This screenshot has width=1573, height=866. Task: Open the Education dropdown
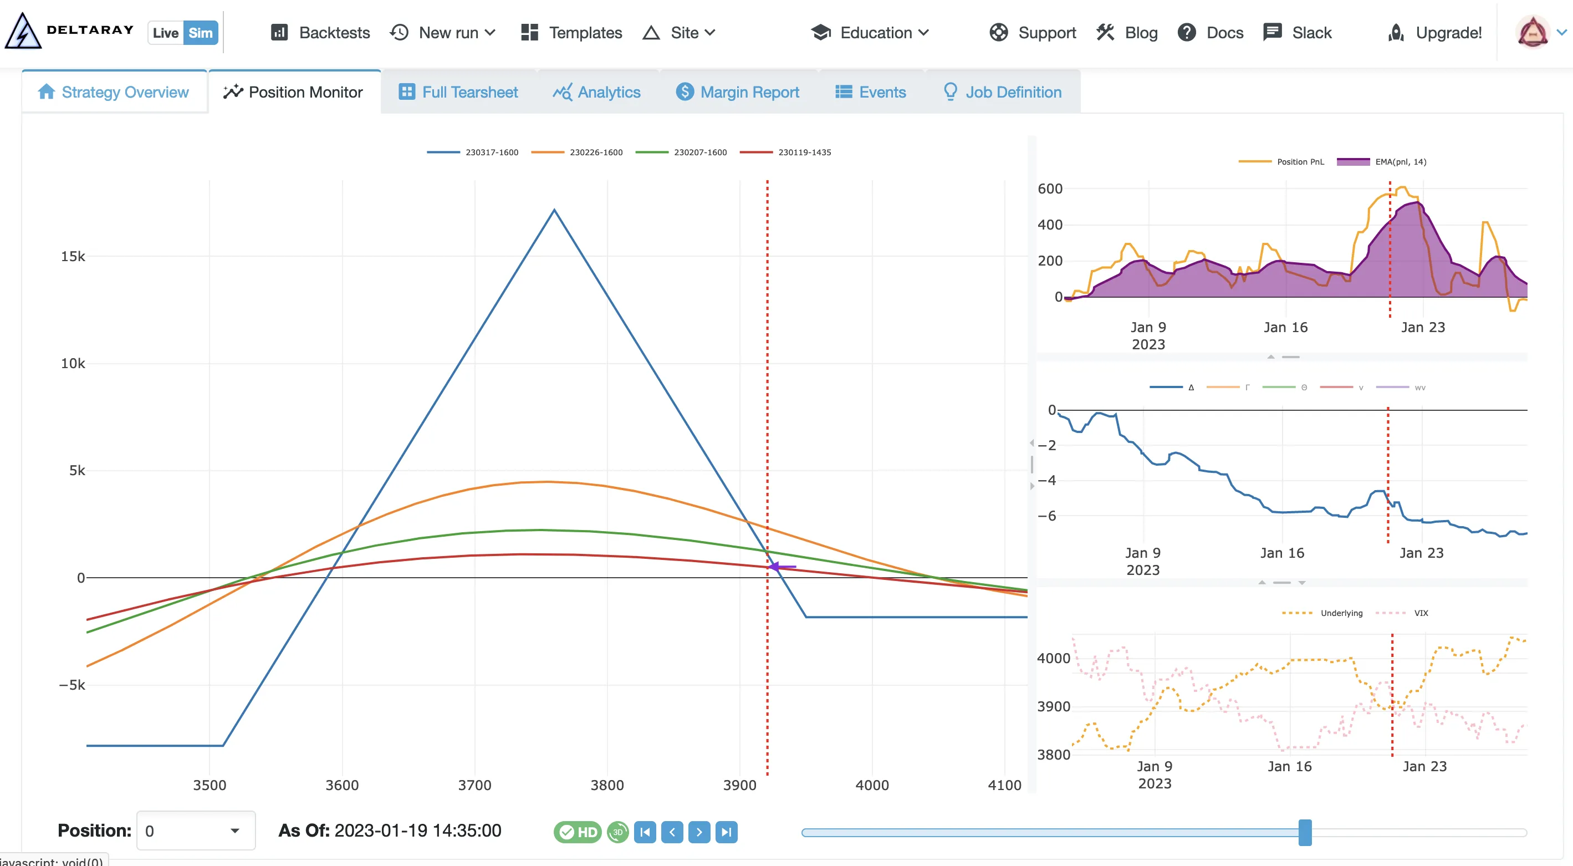pyautogui.click(x=870, y=32)
